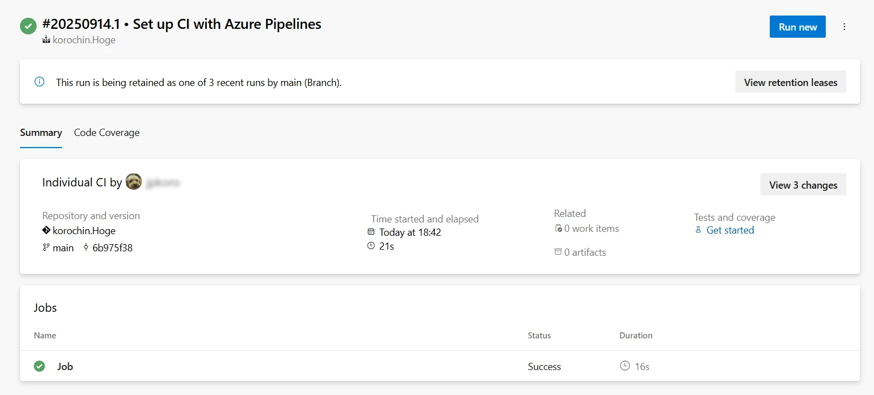Screen dimensions: 874x395
Task: Click the repository icon beside korochin.Hoge
Action: point(46,230)
